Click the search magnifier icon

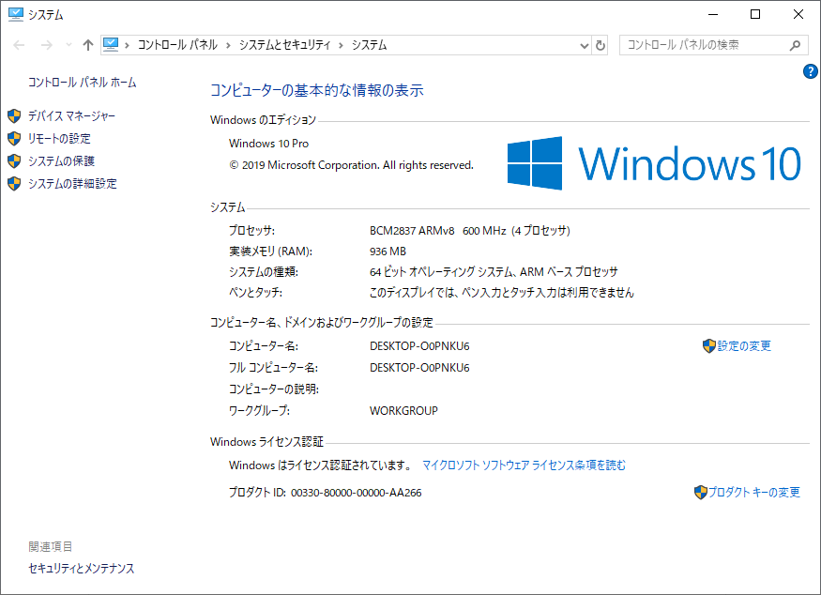(x=796, y=44)
